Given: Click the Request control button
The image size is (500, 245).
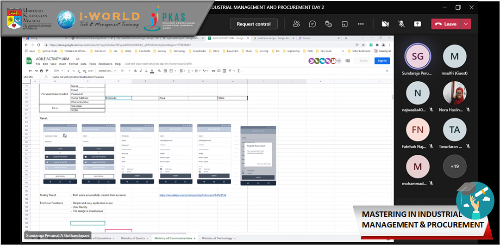Looking at the screenshot, I should (x=254, y=24).
